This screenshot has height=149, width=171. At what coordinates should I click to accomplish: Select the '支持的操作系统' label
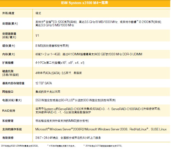coord(12,129)
